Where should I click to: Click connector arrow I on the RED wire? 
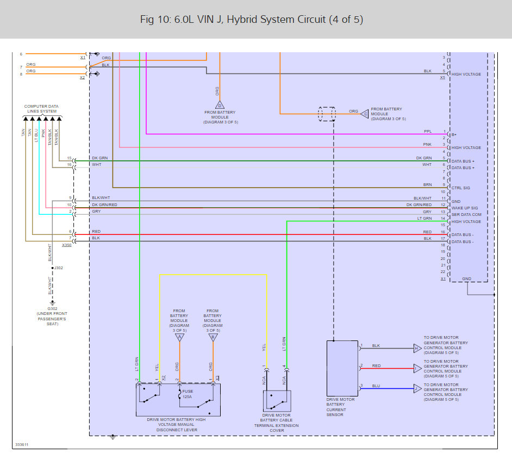(x=417, y=369)
